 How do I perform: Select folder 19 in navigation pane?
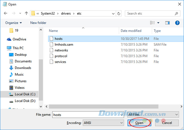(14, 30)
